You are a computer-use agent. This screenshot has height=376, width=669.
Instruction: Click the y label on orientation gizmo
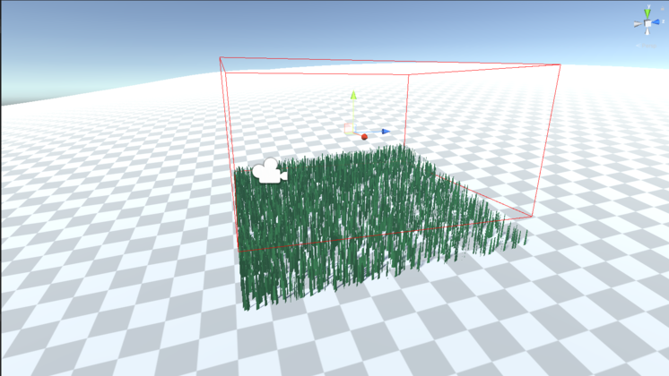[648, 5]
